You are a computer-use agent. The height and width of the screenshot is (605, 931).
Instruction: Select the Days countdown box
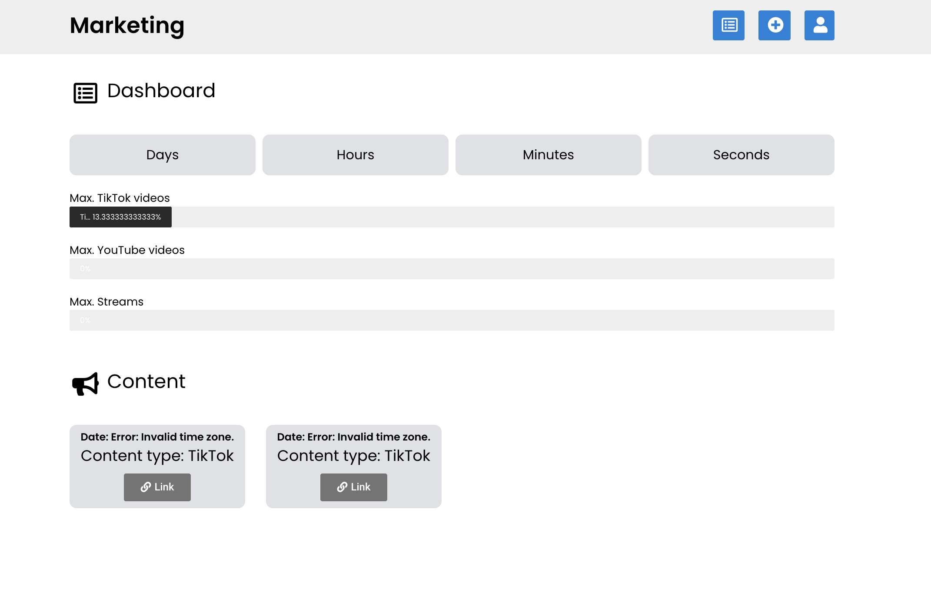[x=163, y=155]
